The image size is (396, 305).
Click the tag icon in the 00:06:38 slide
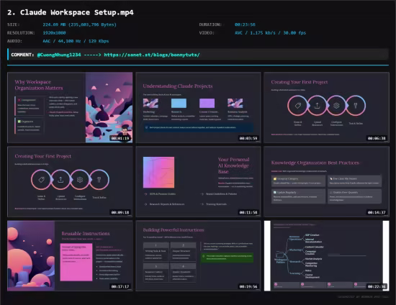pos(298,106)
